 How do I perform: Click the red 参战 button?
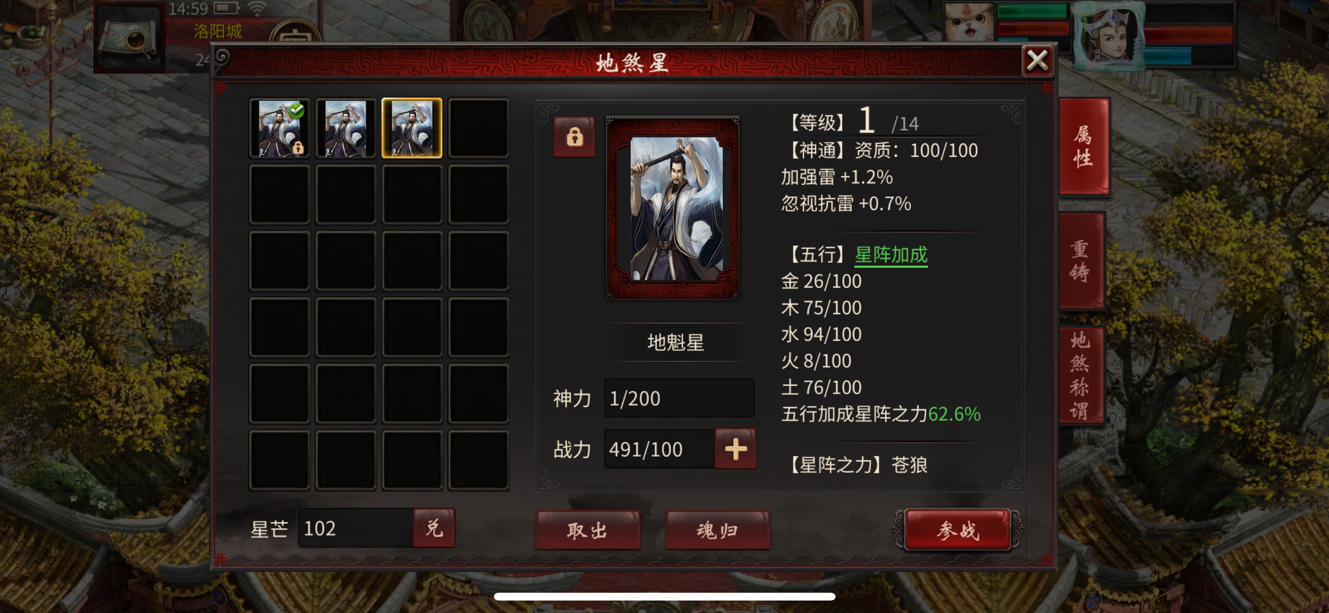(958, 530)
